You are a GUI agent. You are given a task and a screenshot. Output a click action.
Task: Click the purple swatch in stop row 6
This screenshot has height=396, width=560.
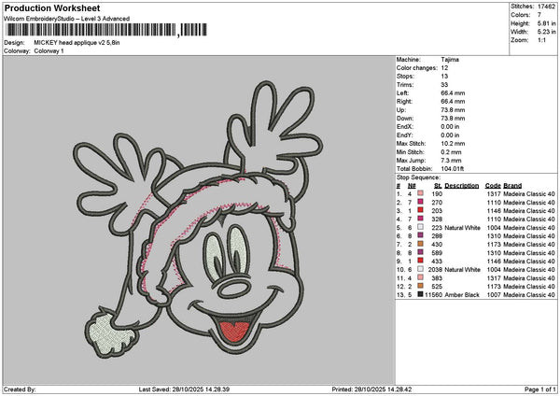coord(420,235)
